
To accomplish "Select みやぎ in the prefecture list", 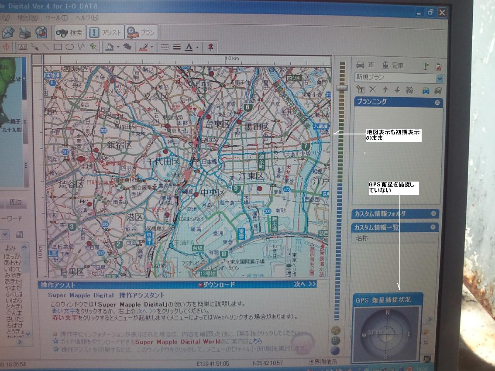I will (12, 275).
